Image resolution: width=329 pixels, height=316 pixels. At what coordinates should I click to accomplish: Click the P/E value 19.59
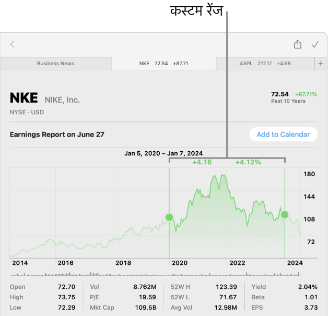click(x=147, y=297)
